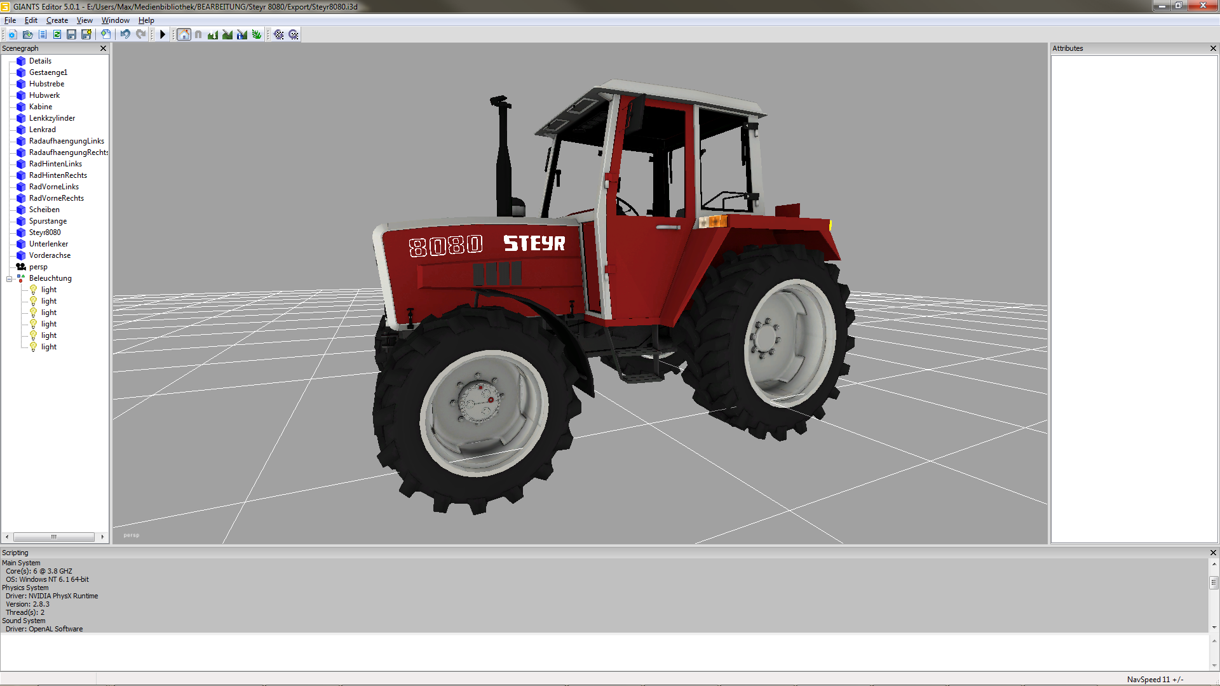Click the Open file toolbar icon
Screen dimensions: 1220x686
tap(27, 34)
